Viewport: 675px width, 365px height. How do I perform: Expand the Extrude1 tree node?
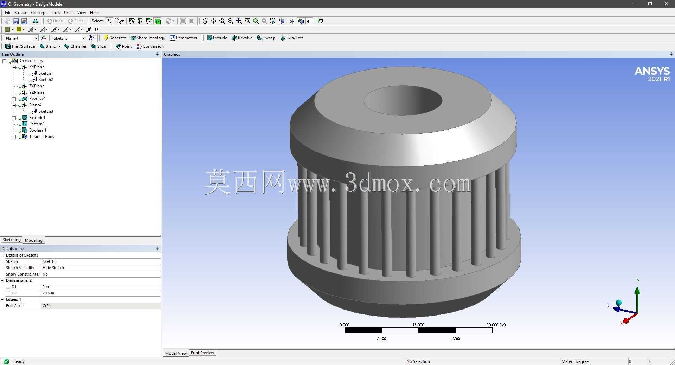(14, 118)
